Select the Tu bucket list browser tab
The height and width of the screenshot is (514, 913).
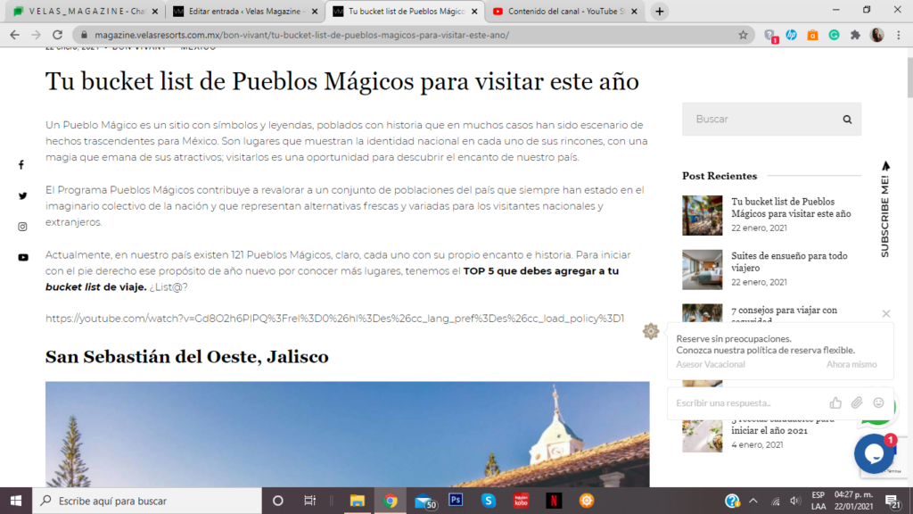click(405, 11)
